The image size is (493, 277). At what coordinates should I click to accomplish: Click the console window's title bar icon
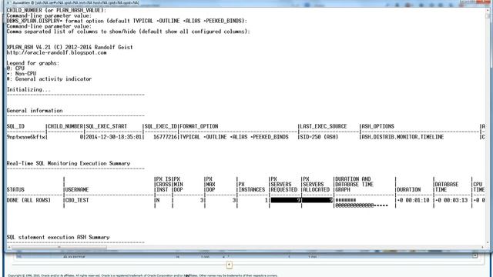(8, 3)
